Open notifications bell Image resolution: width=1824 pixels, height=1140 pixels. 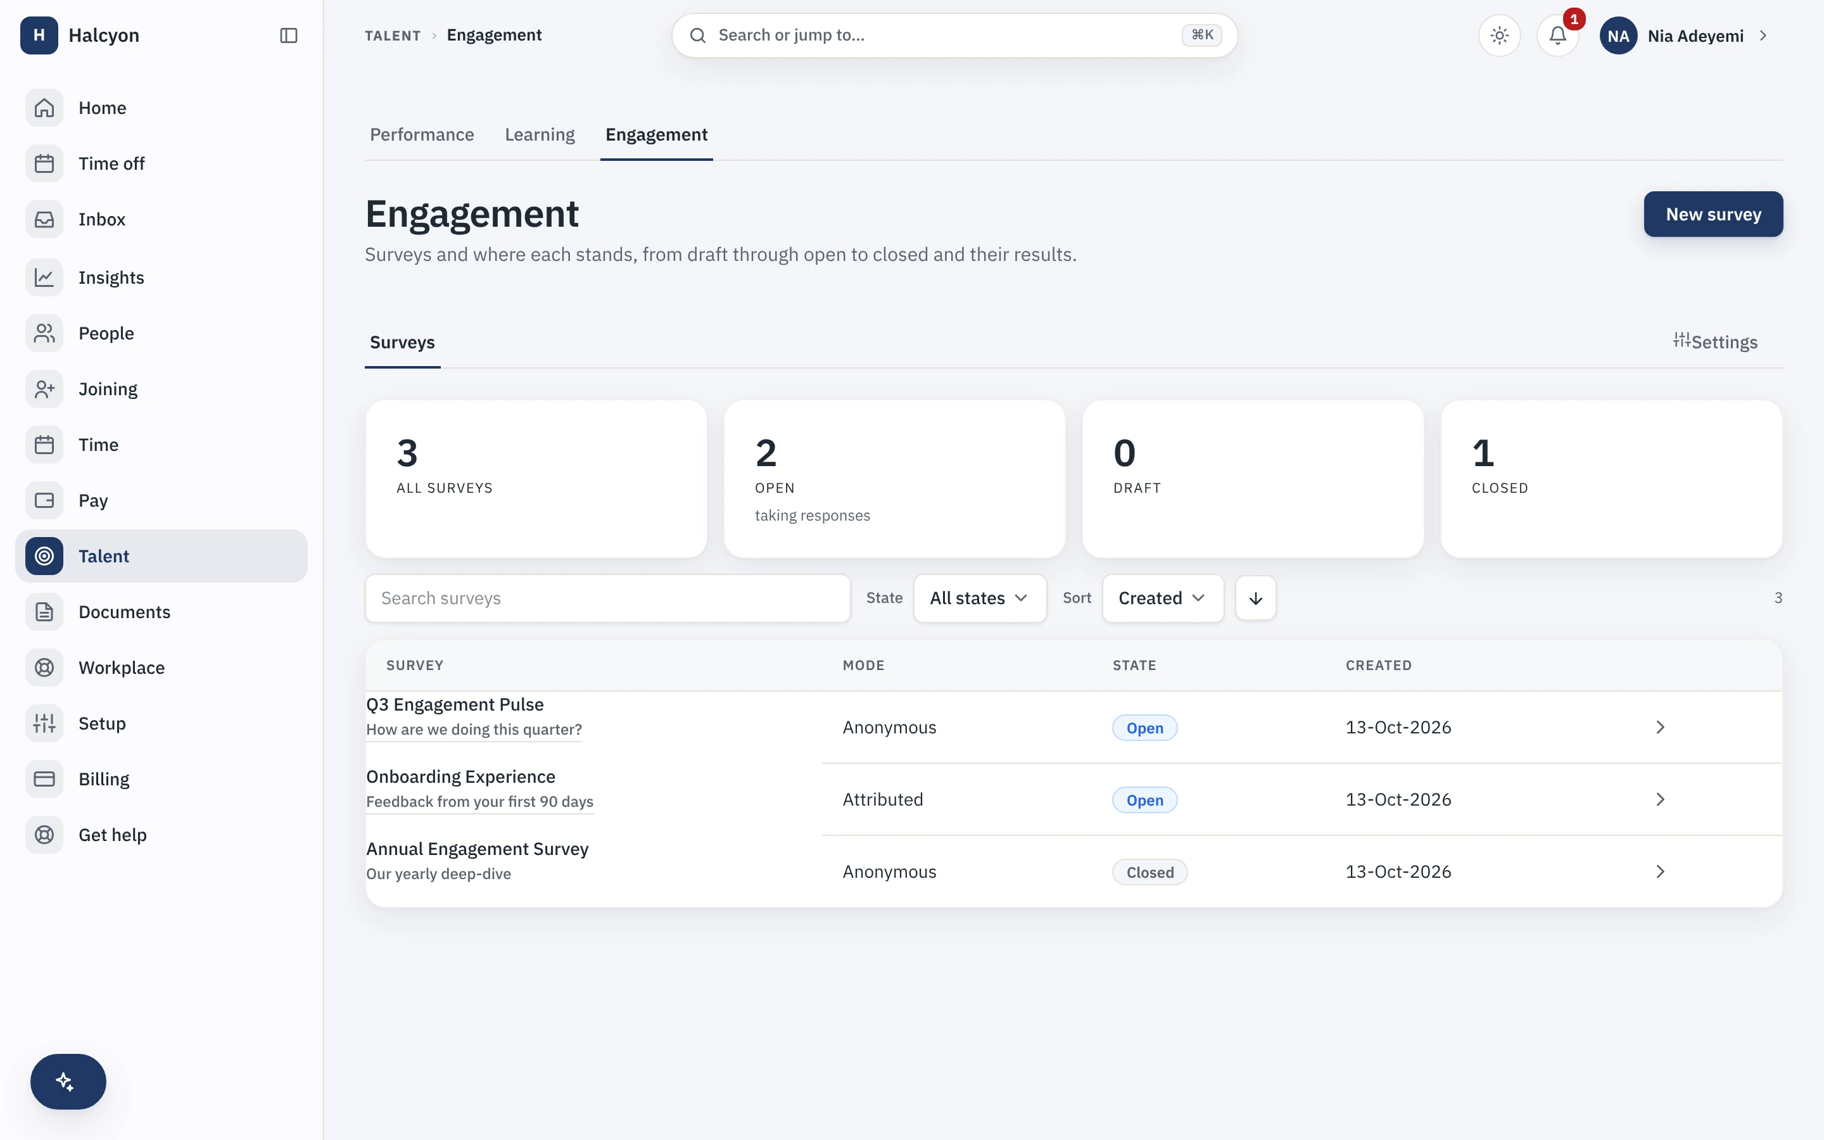[x=1558, y=35]
